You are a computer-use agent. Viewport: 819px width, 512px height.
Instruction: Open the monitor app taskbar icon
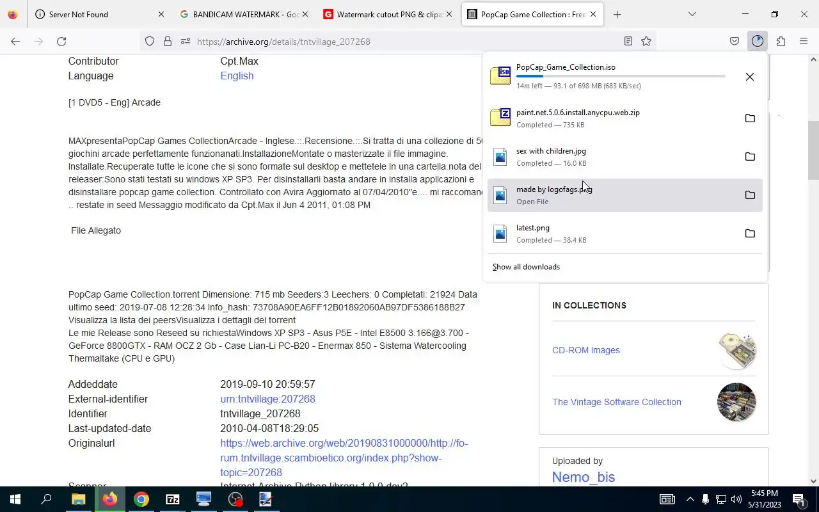[203, 499]
